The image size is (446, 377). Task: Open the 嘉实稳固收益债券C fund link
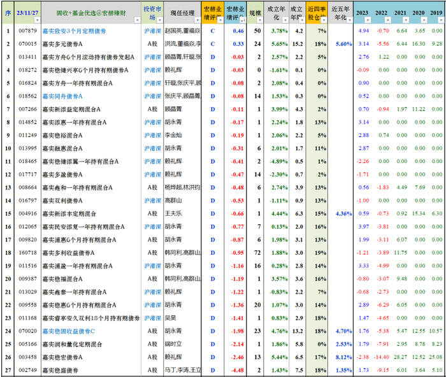(69, 331)
